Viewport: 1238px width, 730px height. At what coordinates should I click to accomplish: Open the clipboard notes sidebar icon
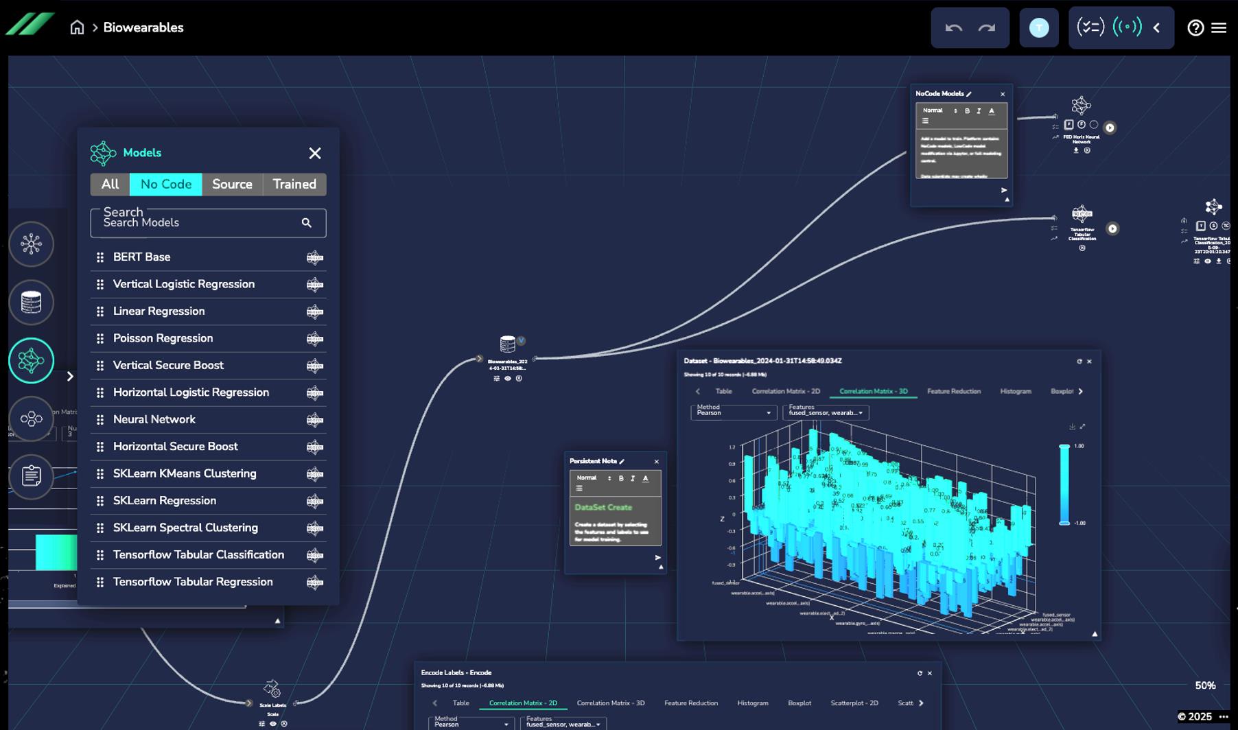[31, 476]
